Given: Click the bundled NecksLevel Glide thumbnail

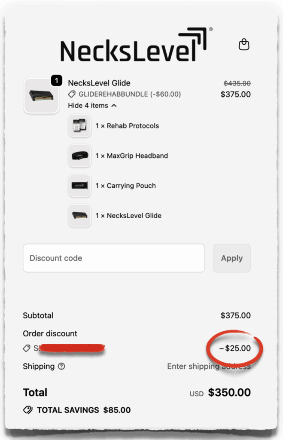Looking at the screenshot, I should point(79,215).
